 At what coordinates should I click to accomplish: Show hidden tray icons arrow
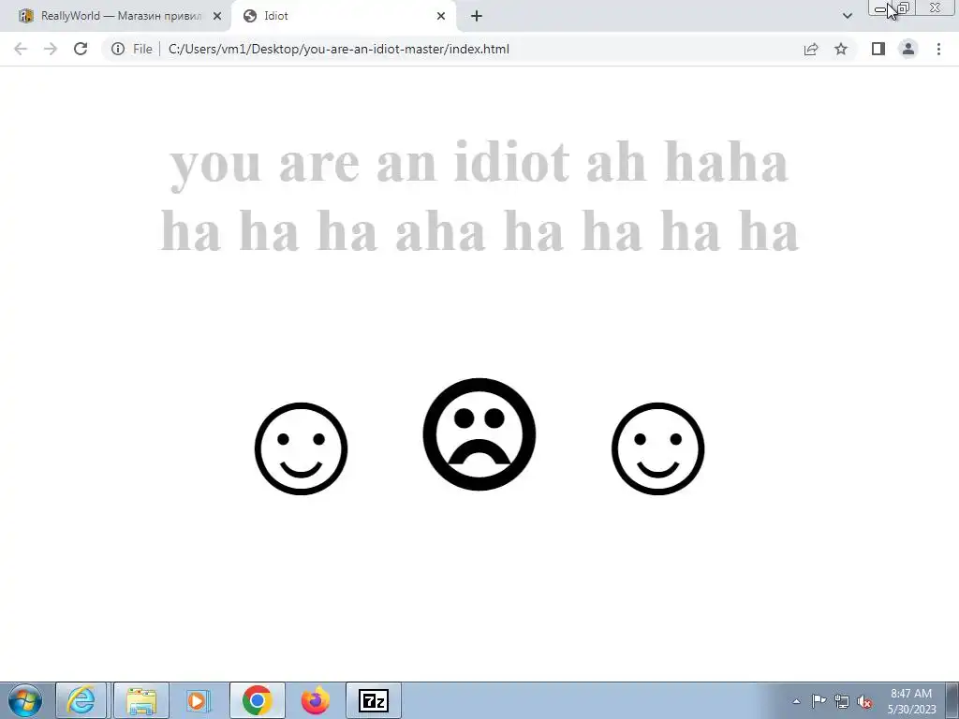point(796,701)
